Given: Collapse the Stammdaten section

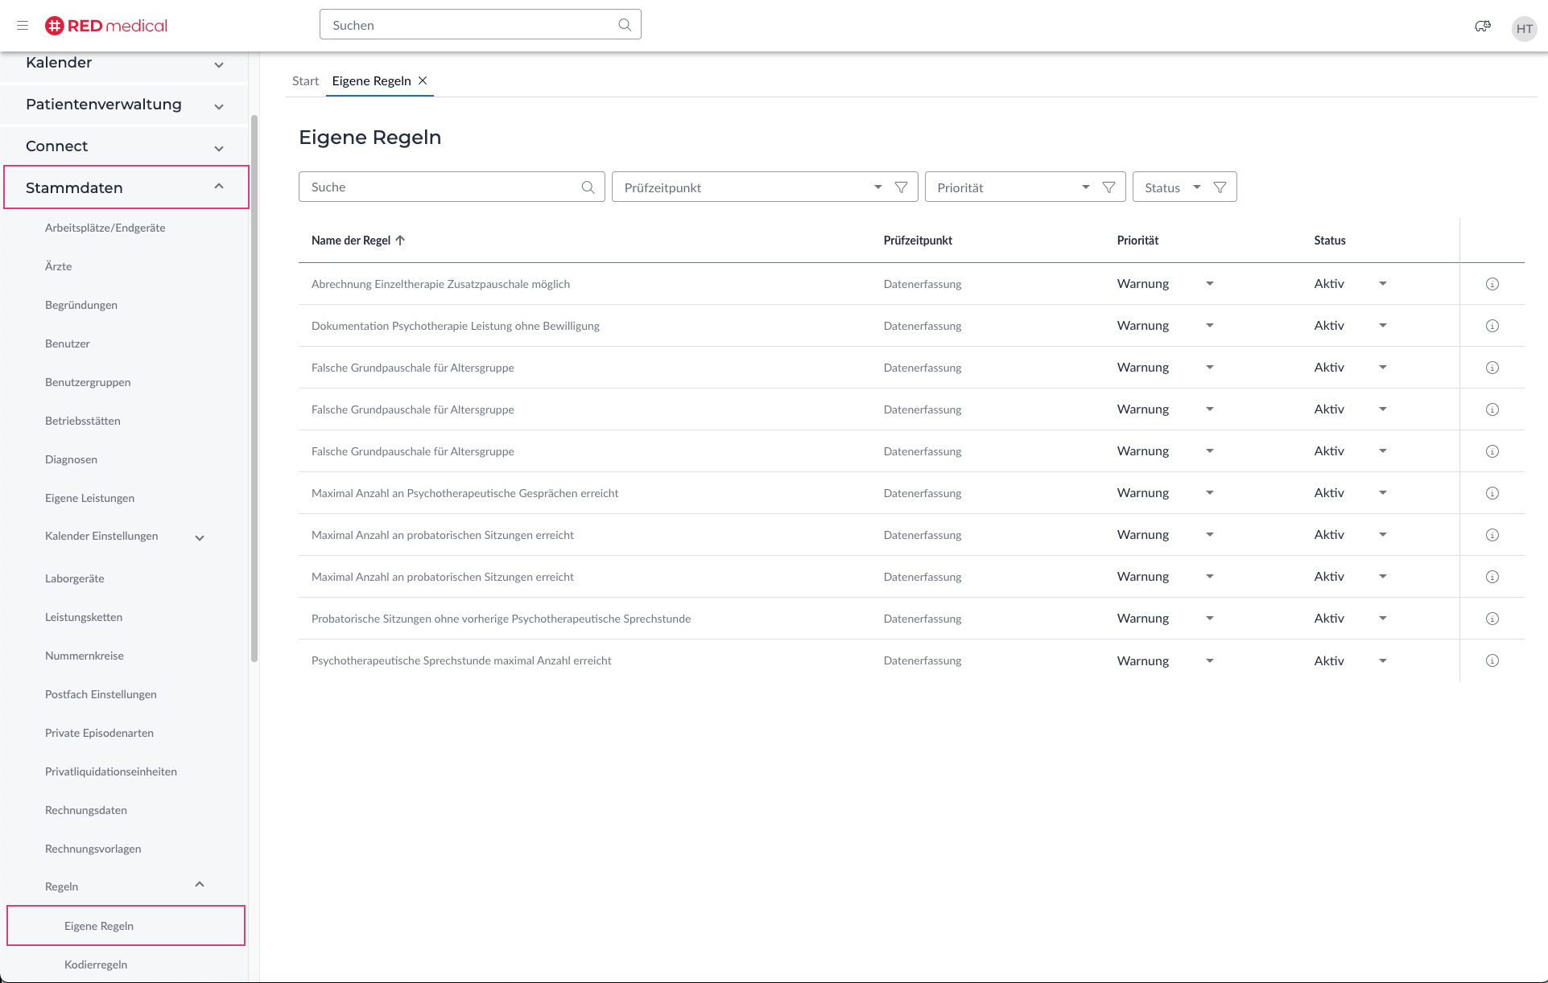Looking at the screenshot, I should click(x=219, y=187).
